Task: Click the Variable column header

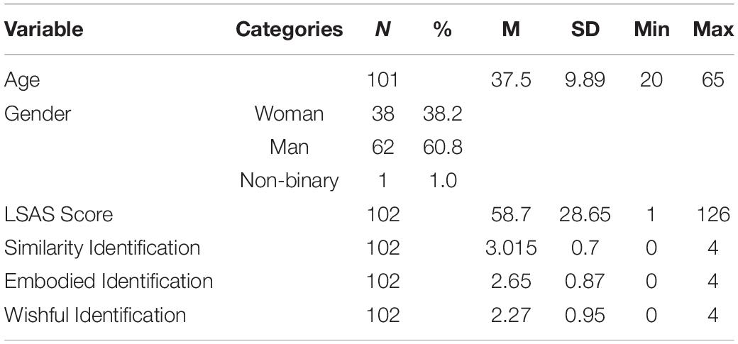Action: [44, 30]
